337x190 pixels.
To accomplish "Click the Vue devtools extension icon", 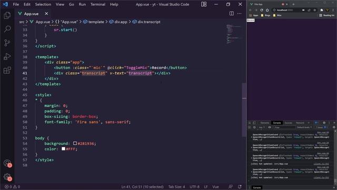I will tap(328, 10).
